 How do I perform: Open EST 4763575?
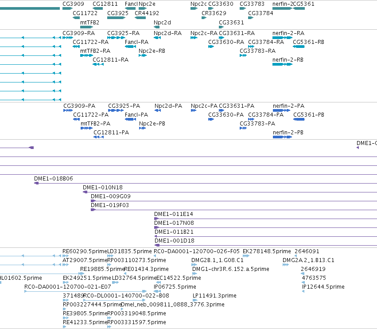pyautogui.click(x=303, y=282)
